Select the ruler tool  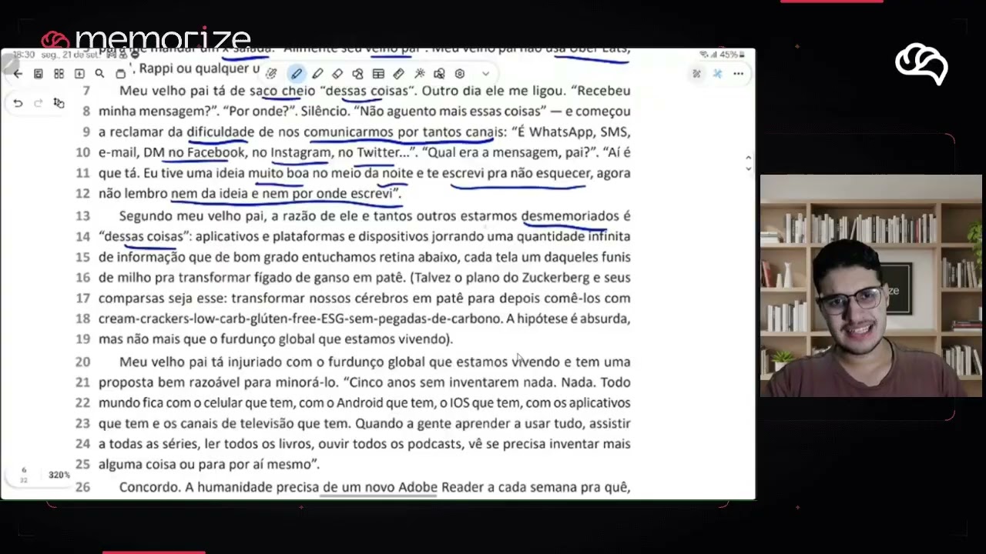pos(398,74)
